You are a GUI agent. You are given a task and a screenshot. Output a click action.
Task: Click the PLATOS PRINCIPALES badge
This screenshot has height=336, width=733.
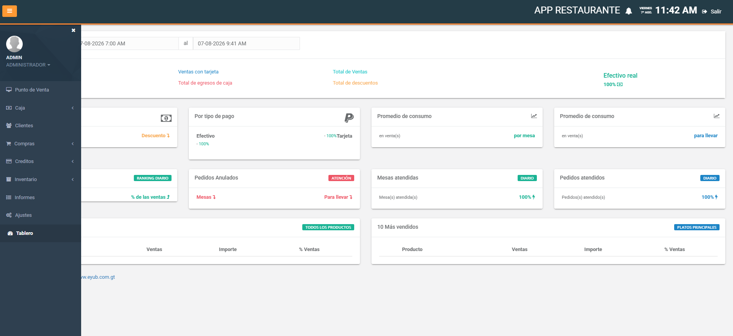pyautogui.click(x=696, y=227)
